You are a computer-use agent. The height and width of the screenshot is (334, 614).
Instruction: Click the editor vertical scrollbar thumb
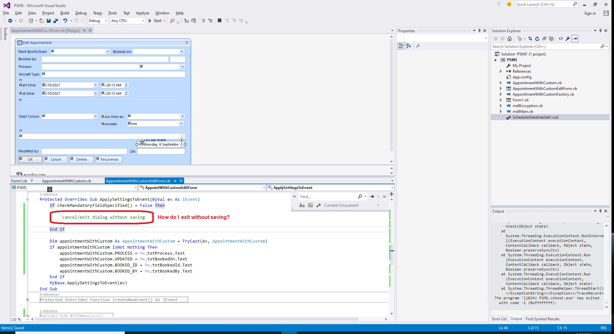pyautogui.click(x=391, y=254)
